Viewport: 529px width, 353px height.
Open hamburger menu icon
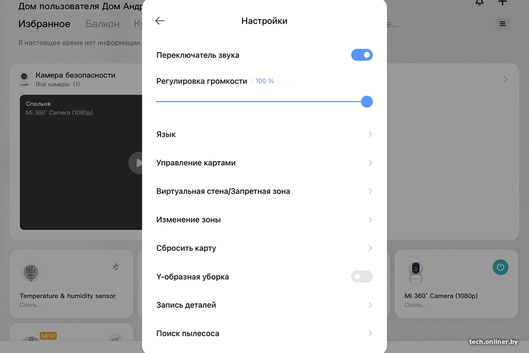(503, 24)
